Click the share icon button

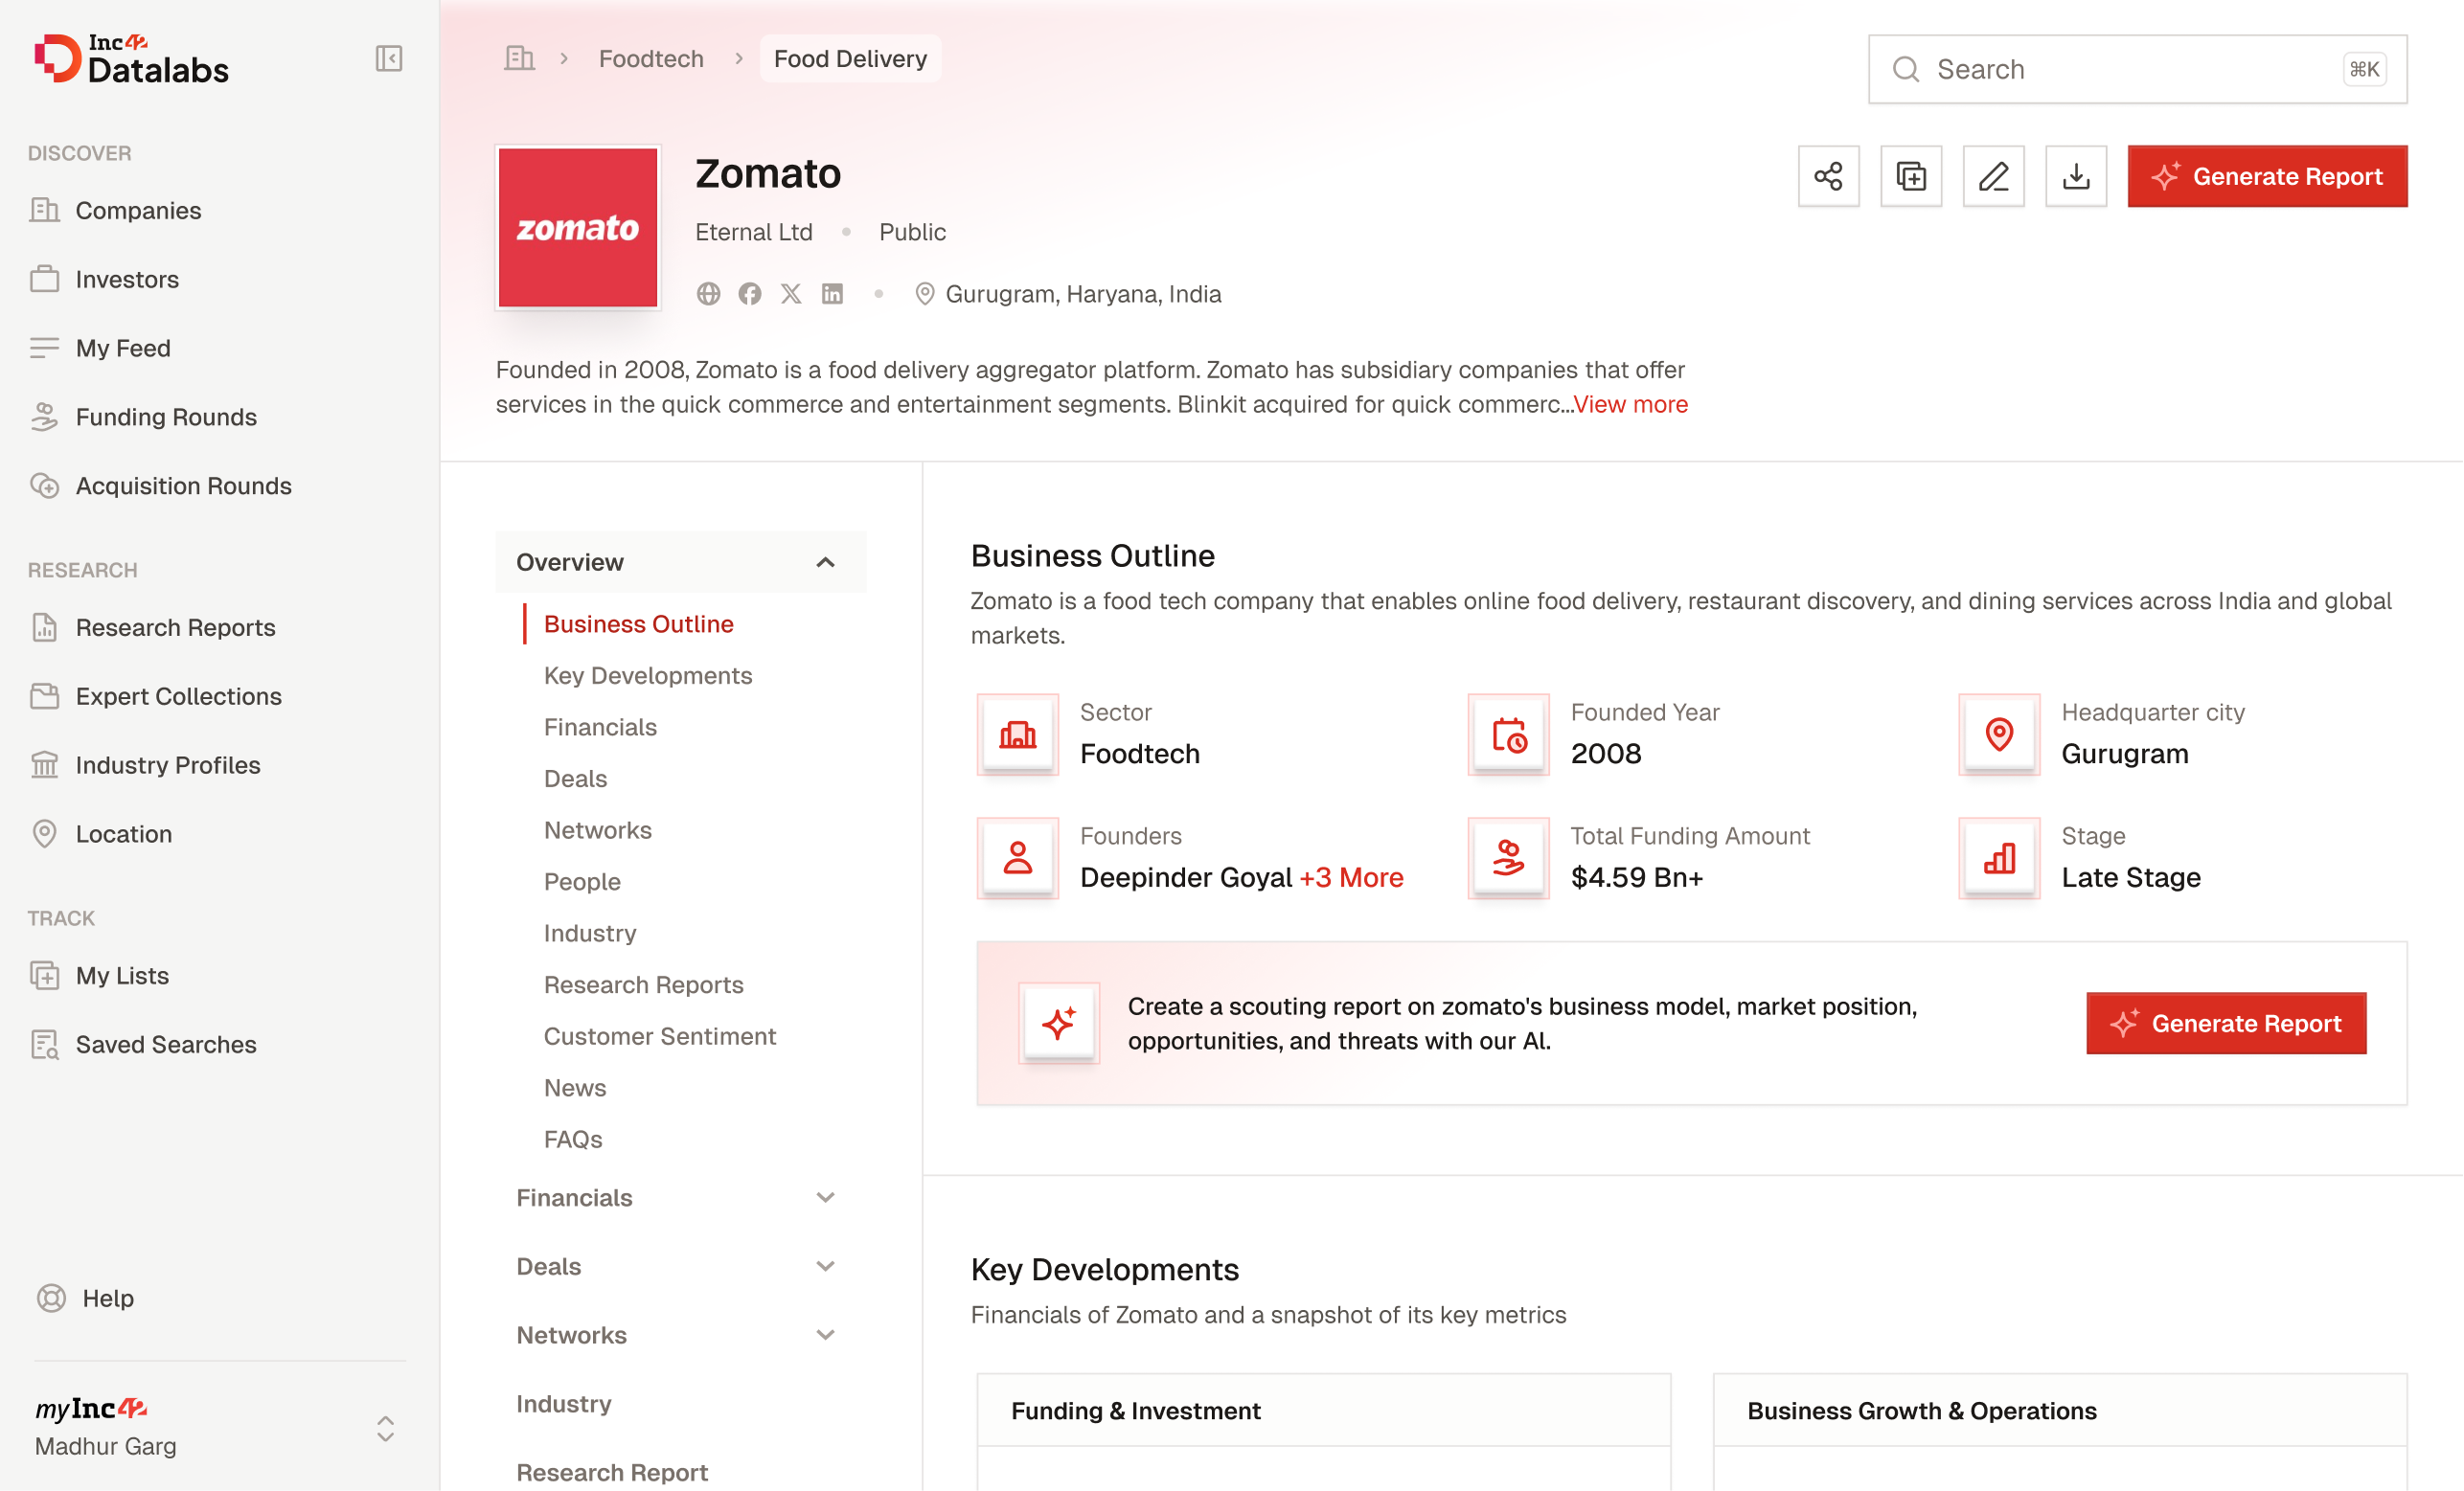[x=1828, y=177]
